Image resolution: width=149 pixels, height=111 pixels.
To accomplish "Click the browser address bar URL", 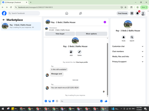I will point(35,7).
